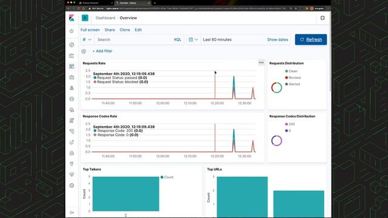Click Requests Rate panel title

tap(94, 63)
